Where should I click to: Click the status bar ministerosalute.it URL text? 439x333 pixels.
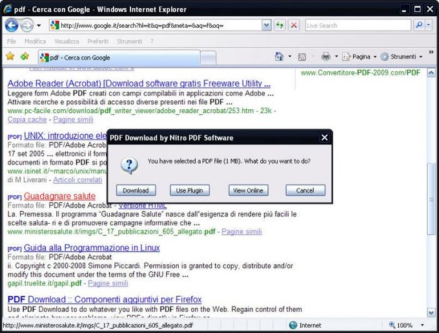pos(97,325)
